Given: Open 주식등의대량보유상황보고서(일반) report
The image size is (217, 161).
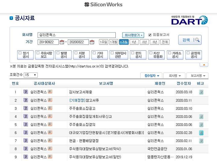Looking at the screenshot, I should click(95, 157).
